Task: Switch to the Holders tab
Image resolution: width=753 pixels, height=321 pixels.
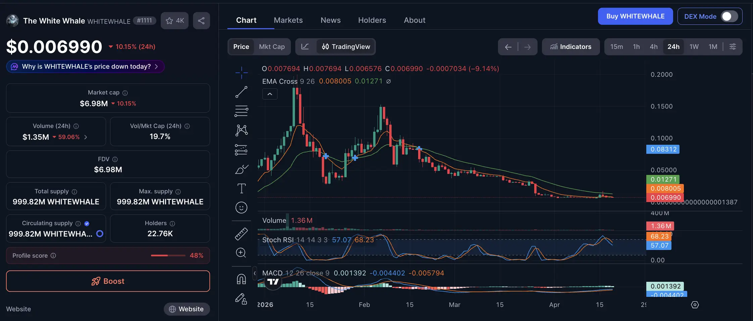Action: [x=371, y=20]
